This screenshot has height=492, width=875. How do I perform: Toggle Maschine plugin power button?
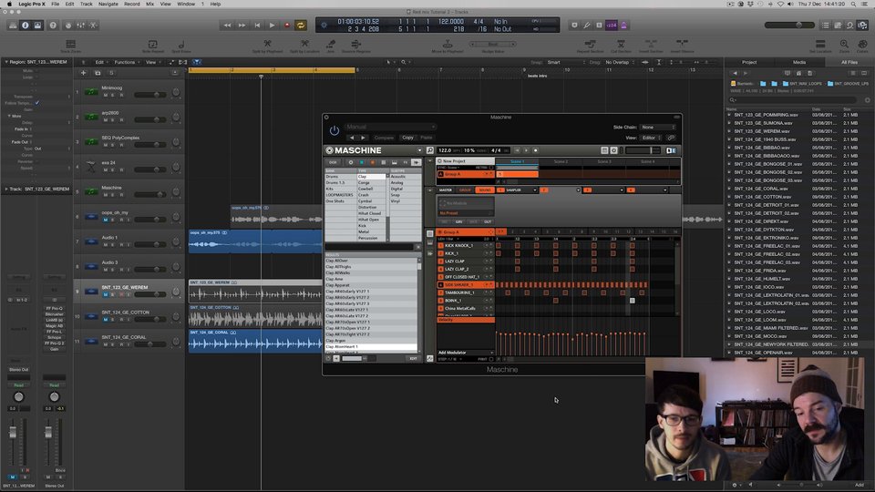point(335,130)
